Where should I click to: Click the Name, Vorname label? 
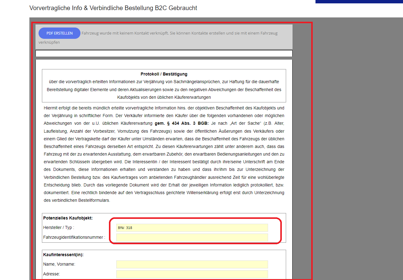(59, 264)
